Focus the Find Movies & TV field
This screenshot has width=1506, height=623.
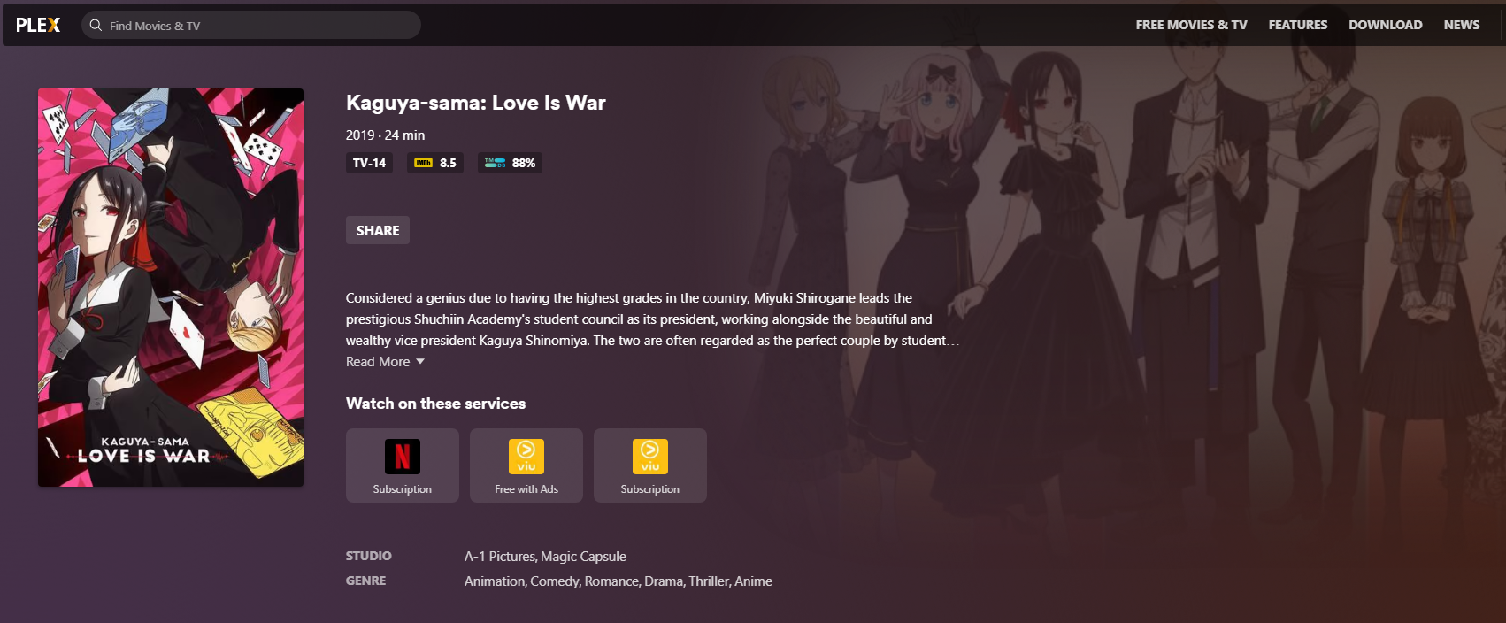coord(251,25)
